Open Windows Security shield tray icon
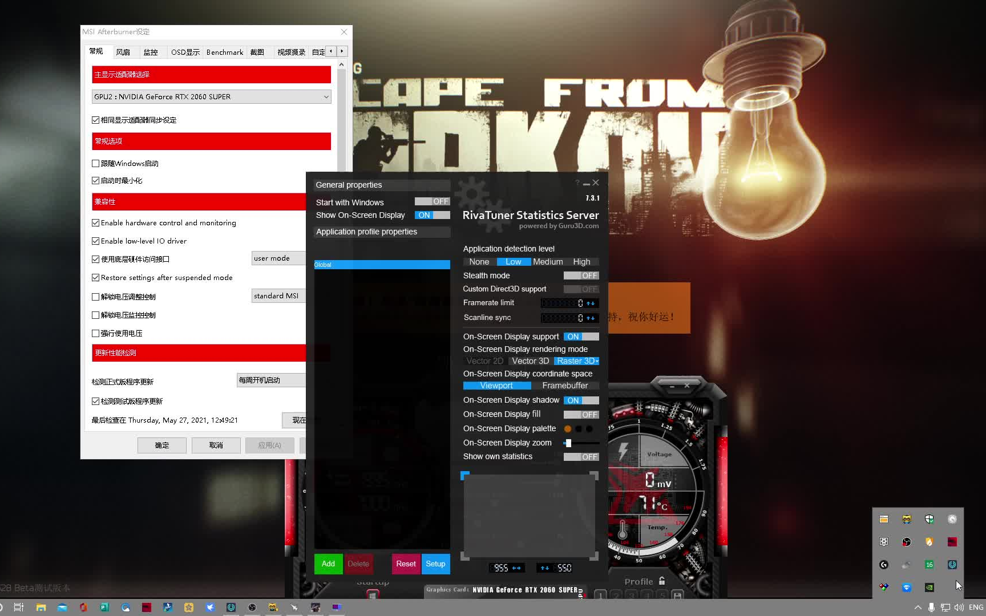This screenshot has height=616, width=986. (x=930, y=519)
